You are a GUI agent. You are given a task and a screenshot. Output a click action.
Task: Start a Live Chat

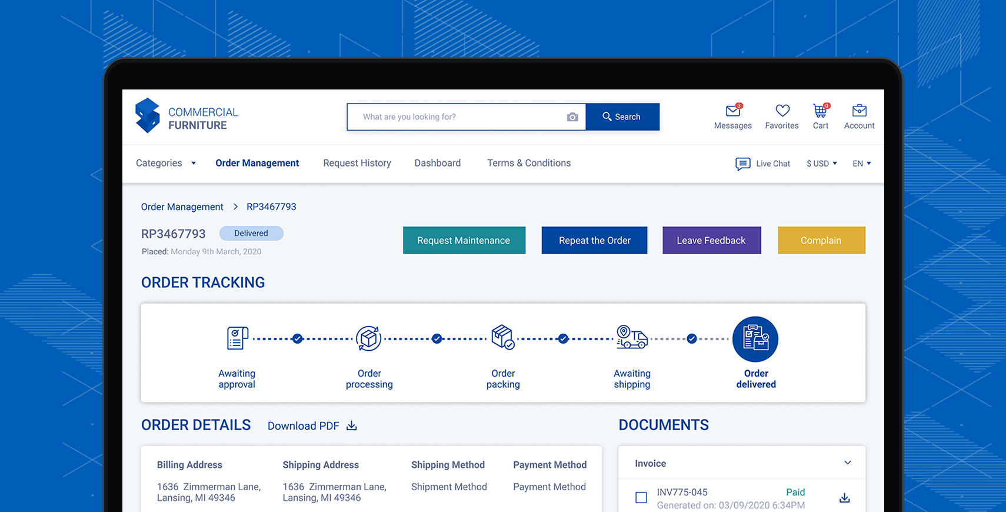pos(763,164)
